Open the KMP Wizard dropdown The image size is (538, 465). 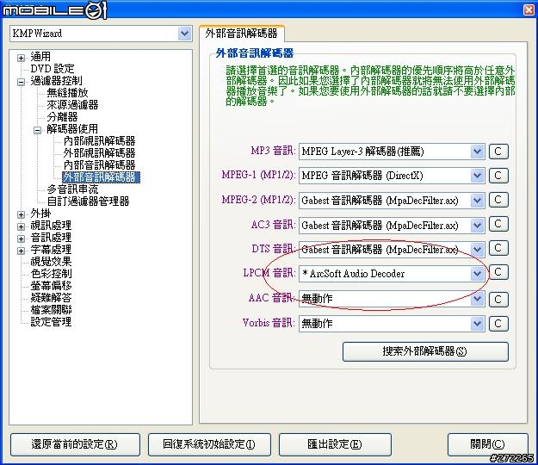184,34
